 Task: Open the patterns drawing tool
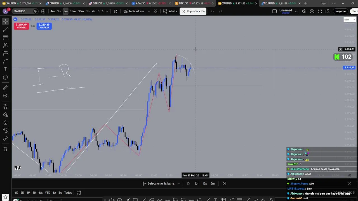(5, 45)
